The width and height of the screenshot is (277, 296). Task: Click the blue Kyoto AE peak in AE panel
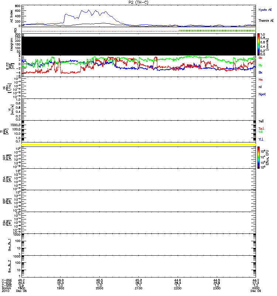pyautogui.click(x=89, y=10)
